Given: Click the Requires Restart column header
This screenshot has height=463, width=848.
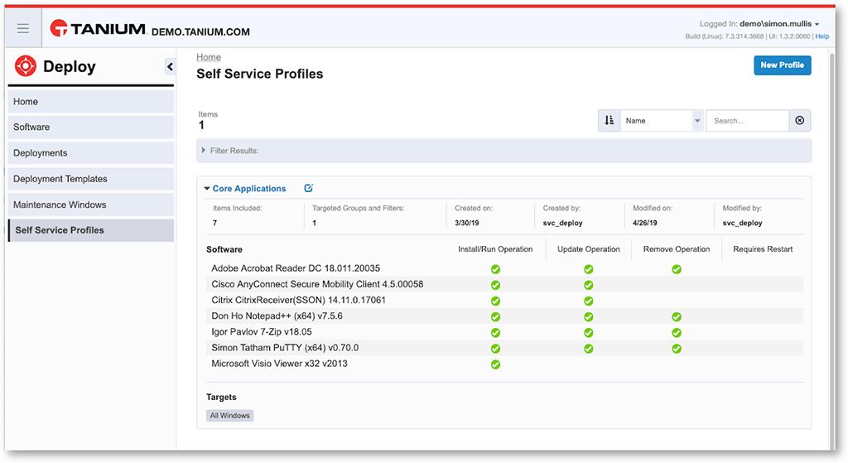Looking at the screenshot, I should point(763,249).
